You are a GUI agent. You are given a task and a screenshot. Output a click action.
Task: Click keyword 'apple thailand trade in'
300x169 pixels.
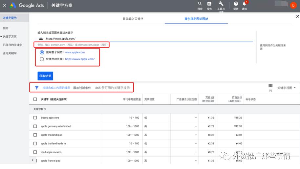coord(53,143)
